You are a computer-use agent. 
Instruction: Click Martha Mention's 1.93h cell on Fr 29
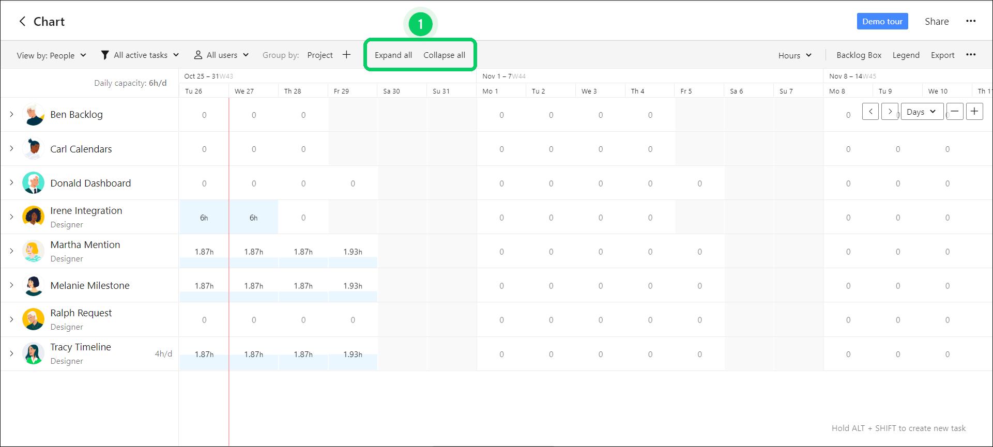[x=353, y=252]
